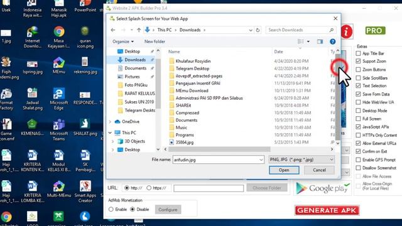Collapse the This PC tree node
Viewport: 402px width, 226px height.
tap(111, 132)
